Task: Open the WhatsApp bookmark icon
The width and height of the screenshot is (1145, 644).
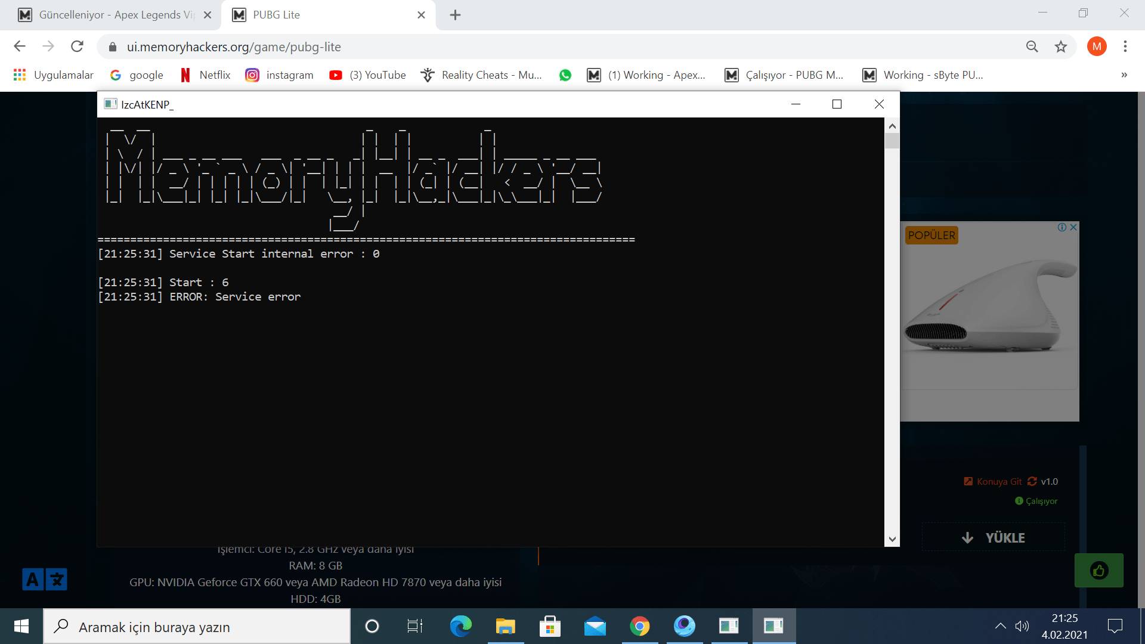Action: click(x=565, y=75)
